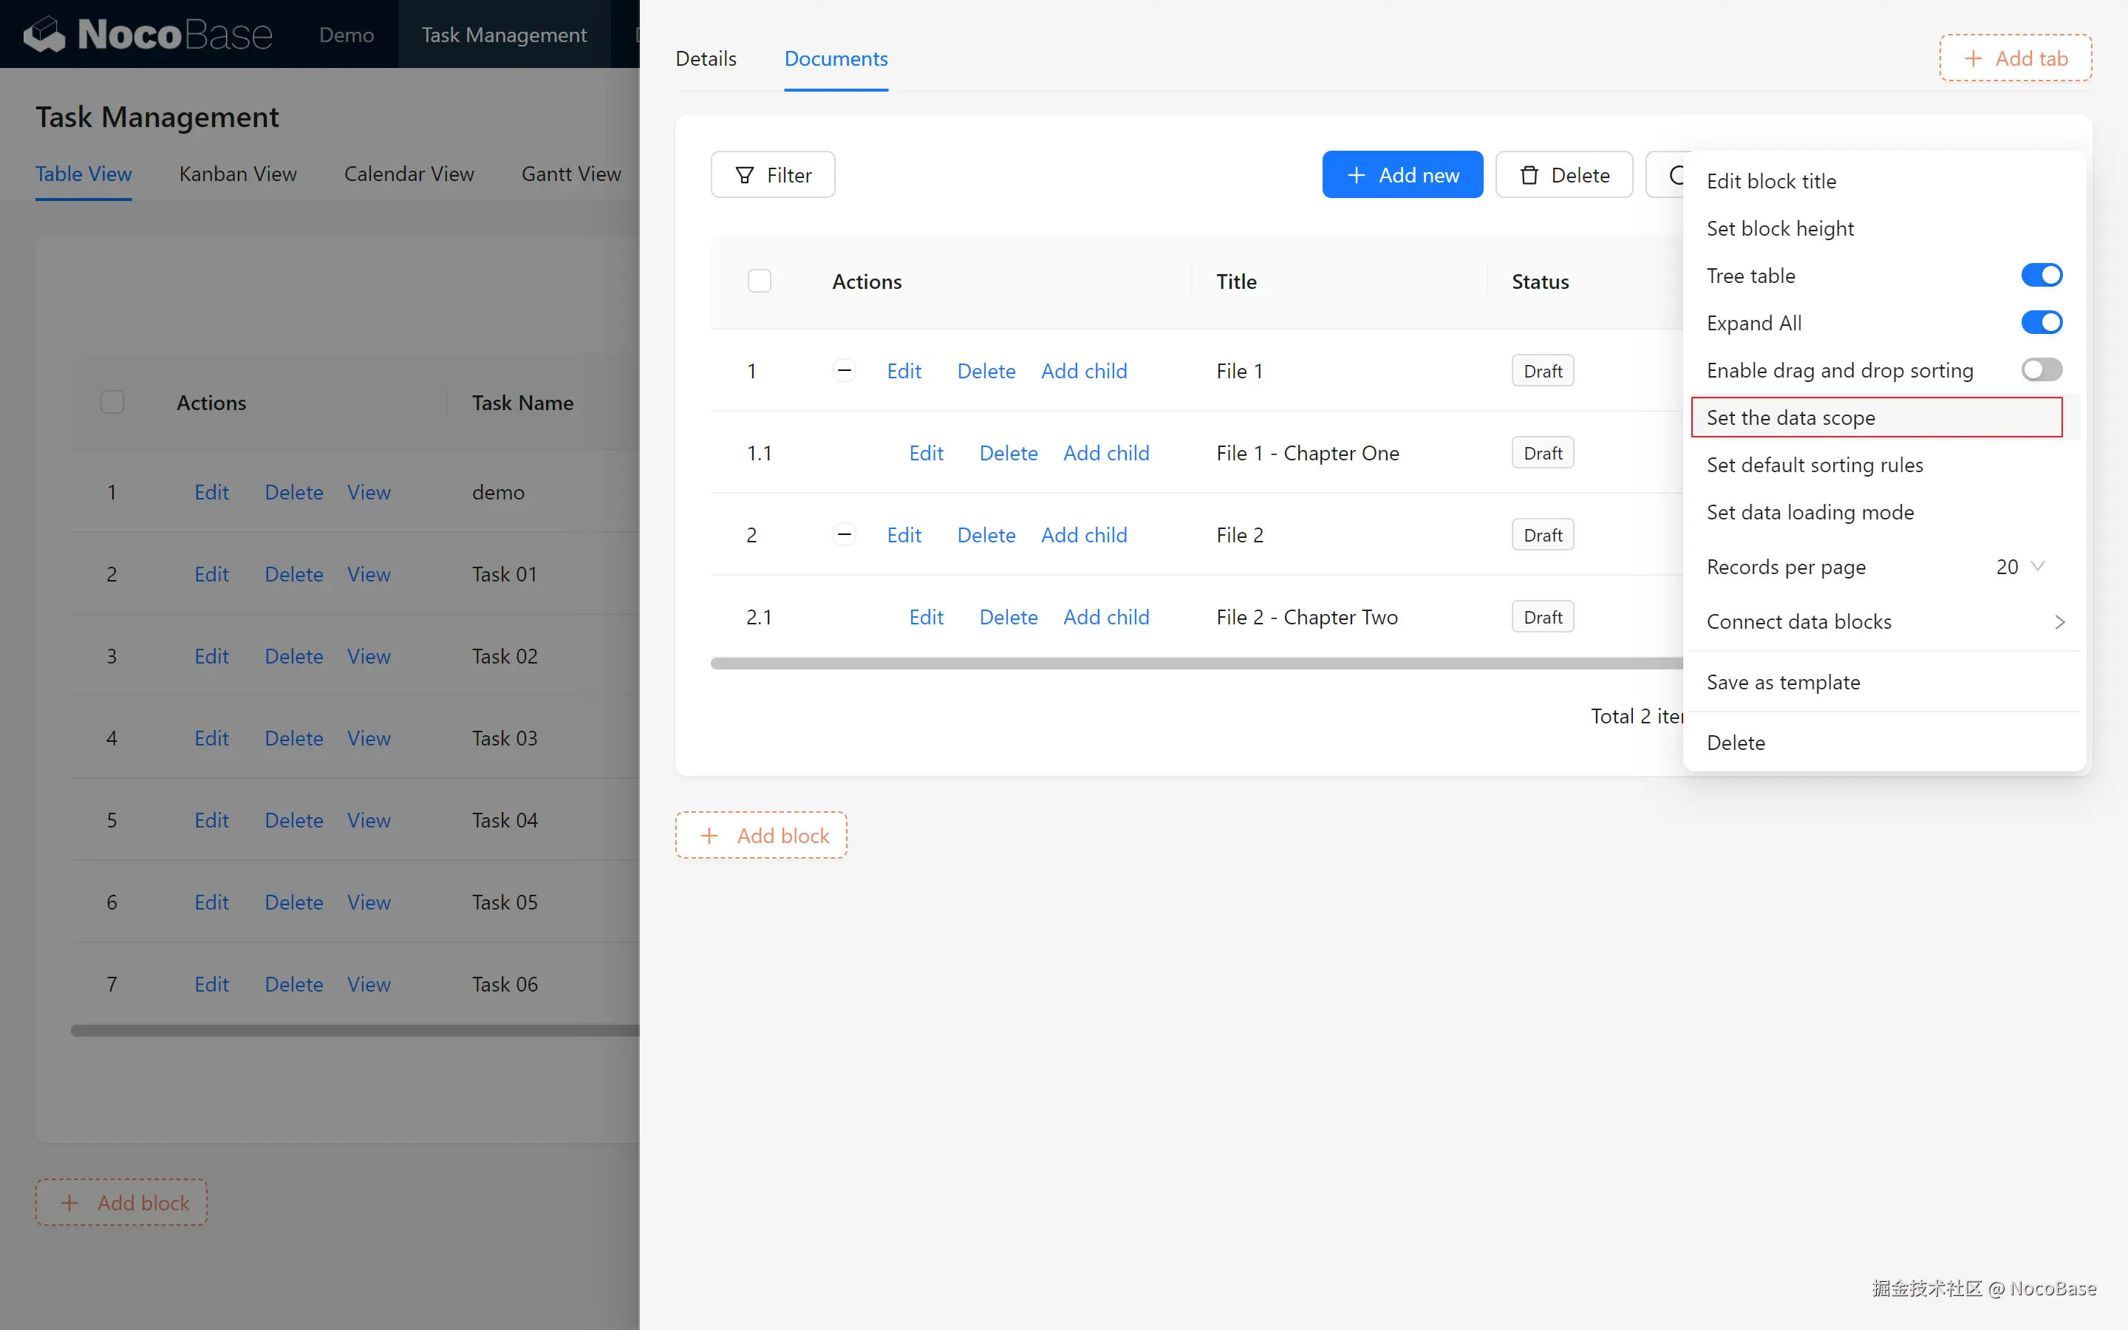Image resolution: width=2128 pixels, height=1330 pixels.
Task: Enable drag and drop sorting switch
Action: (2041, 370)
